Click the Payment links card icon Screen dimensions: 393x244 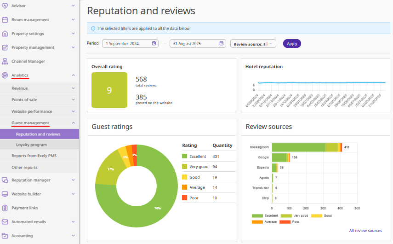pyautogui.click(x=5, y=208)
